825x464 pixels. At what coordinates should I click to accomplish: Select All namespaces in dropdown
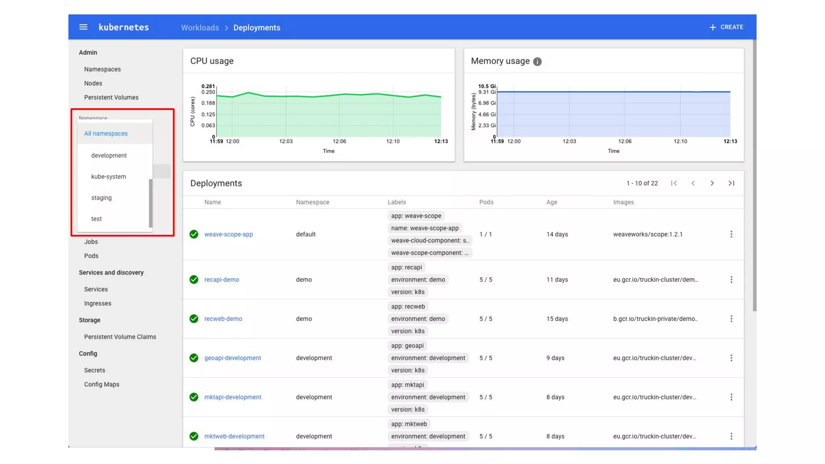[106, 133]
